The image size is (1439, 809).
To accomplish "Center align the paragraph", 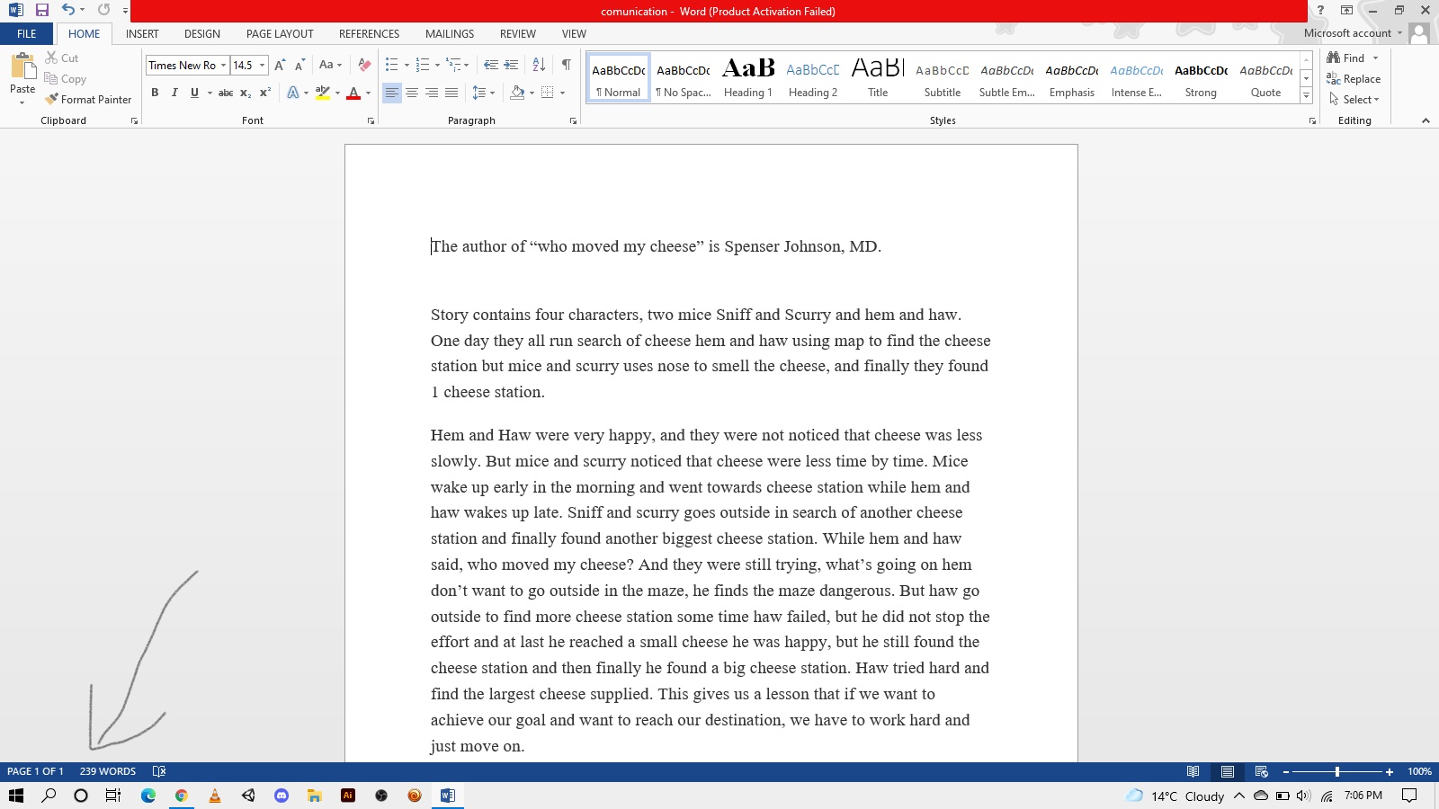I will (412, 93).
